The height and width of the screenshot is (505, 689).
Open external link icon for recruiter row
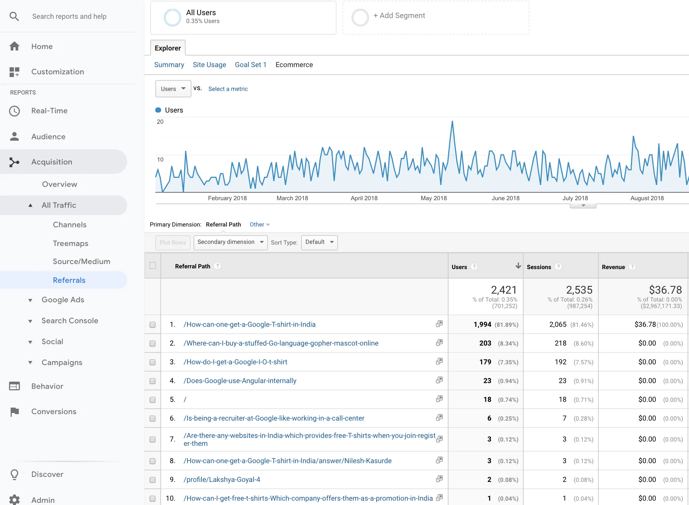click(x=439, y=418)
